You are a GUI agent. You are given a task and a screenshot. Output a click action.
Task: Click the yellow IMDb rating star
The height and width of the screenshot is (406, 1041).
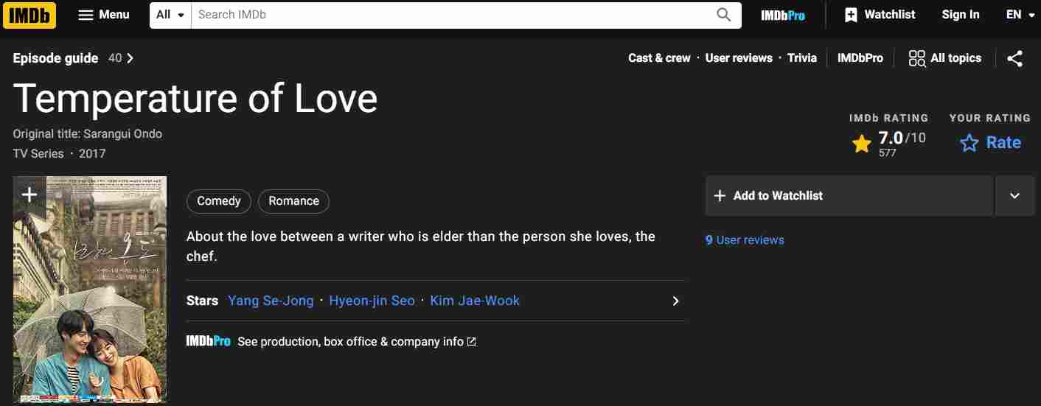(x=861, y=144)
